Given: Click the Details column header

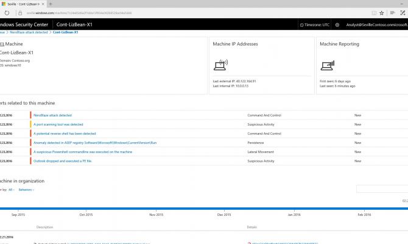Looking at the screenshot, I should point(251,227).
